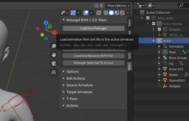
Task: Click the Z axis on navigation gizmo
Action: point(46,23)
